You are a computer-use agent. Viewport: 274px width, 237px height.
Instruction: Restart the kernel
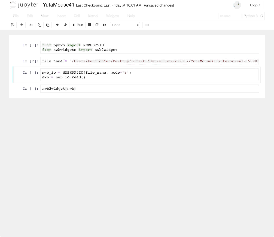point(97,25)
